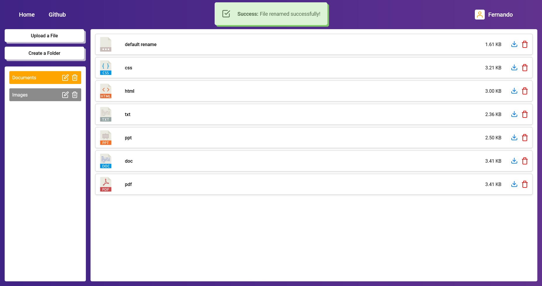Delete the html file

tap(524, 91)
